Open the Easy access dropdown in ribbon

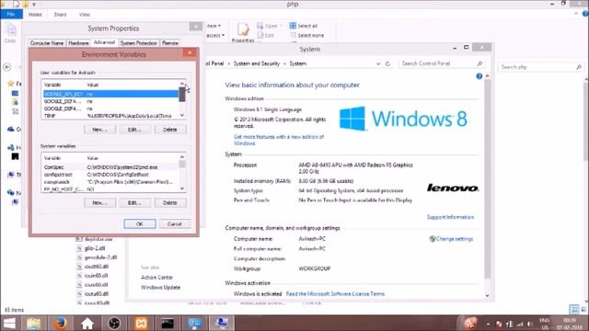pyautogui.click(x=215, y=35)
